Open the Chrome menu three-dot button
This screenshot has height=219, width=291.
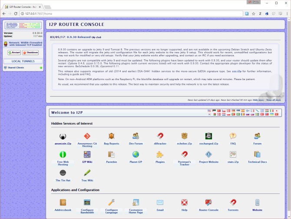[x=286, y=13]
